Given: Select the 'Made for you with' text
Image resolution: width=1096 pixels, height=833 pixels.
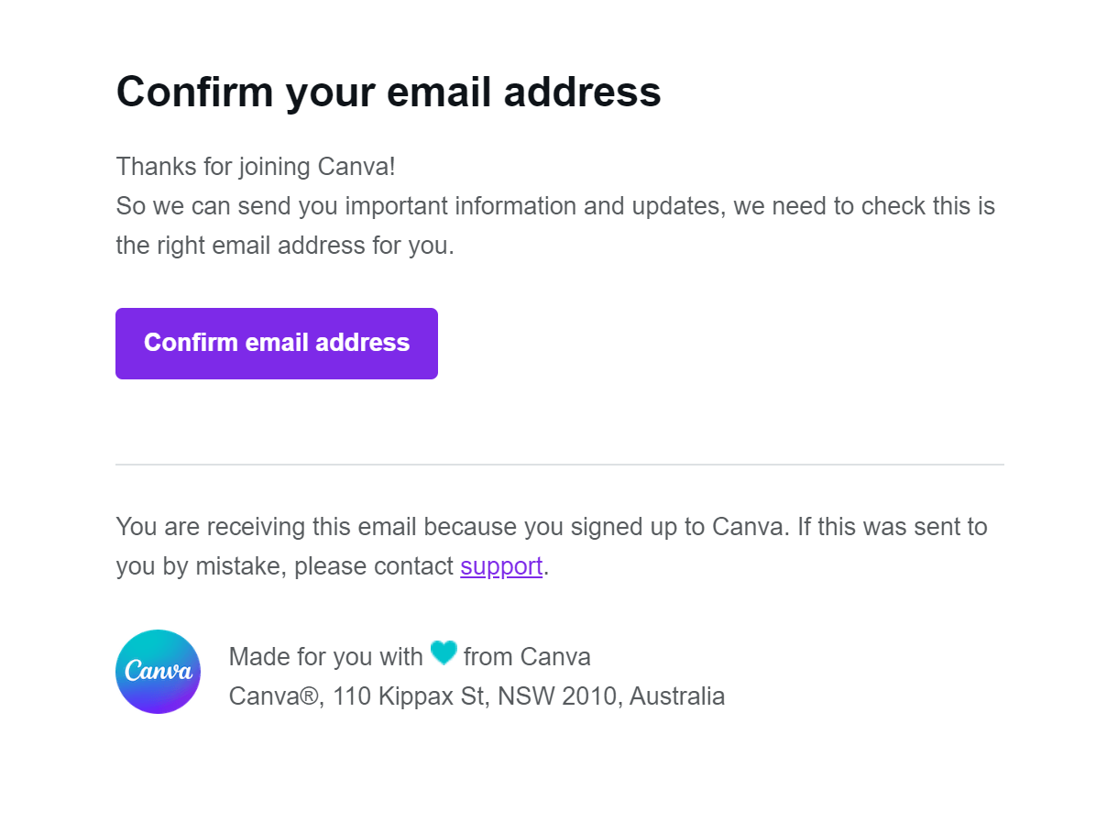Looking at the screenshot, I should (327, 656).
